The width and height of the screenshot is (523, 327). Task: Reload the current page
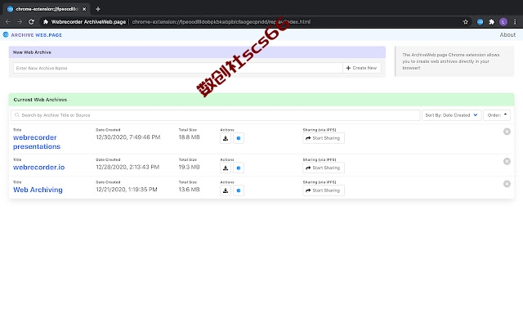point(31,22)
